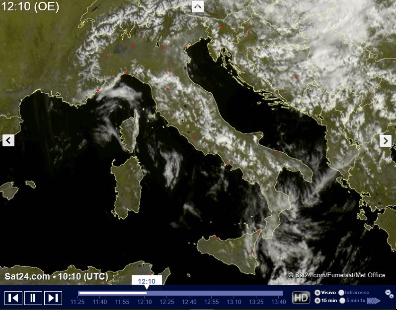
Task: Click the timeline progress bar
Action: pyautogui.click(x=180, y=293)
